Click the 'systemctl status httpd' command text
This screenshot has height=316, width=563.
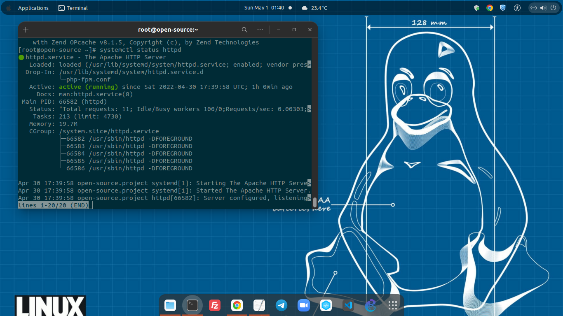(x=141, y=50)
